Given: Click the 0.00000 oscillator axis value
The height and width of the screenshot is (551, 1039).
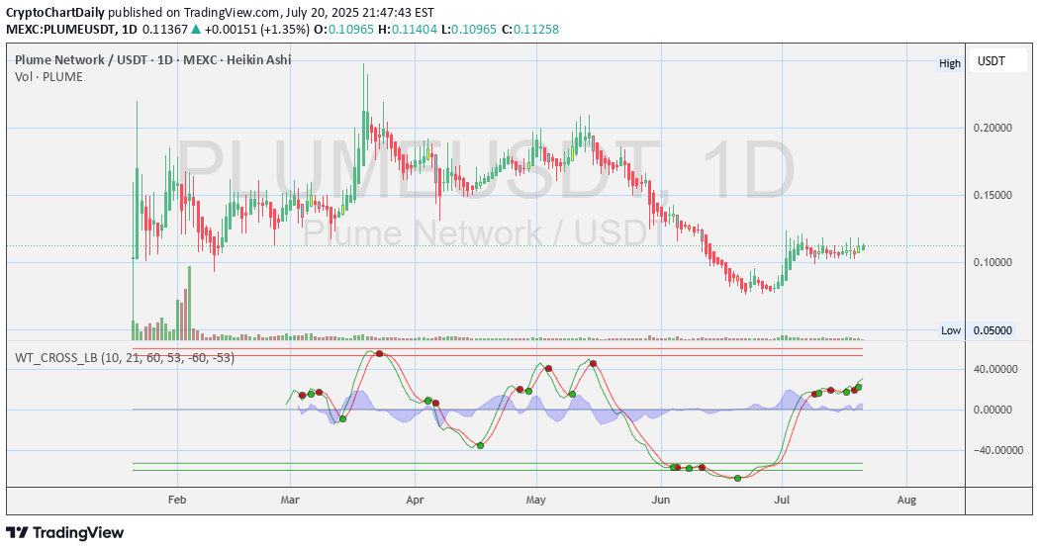Looking at the screenshot, I should tap(992, 410).
